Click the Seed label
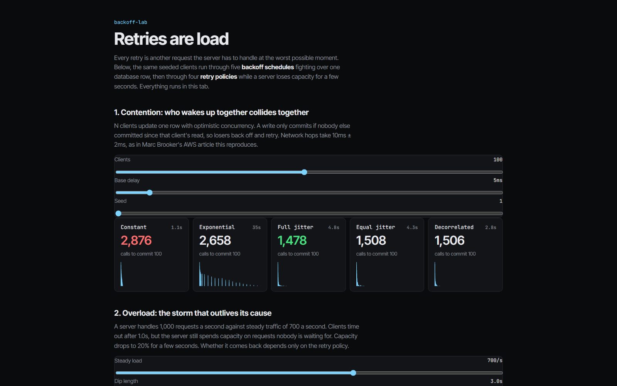Viewport: 617px width, 386px height. click(x=120, y=201)
